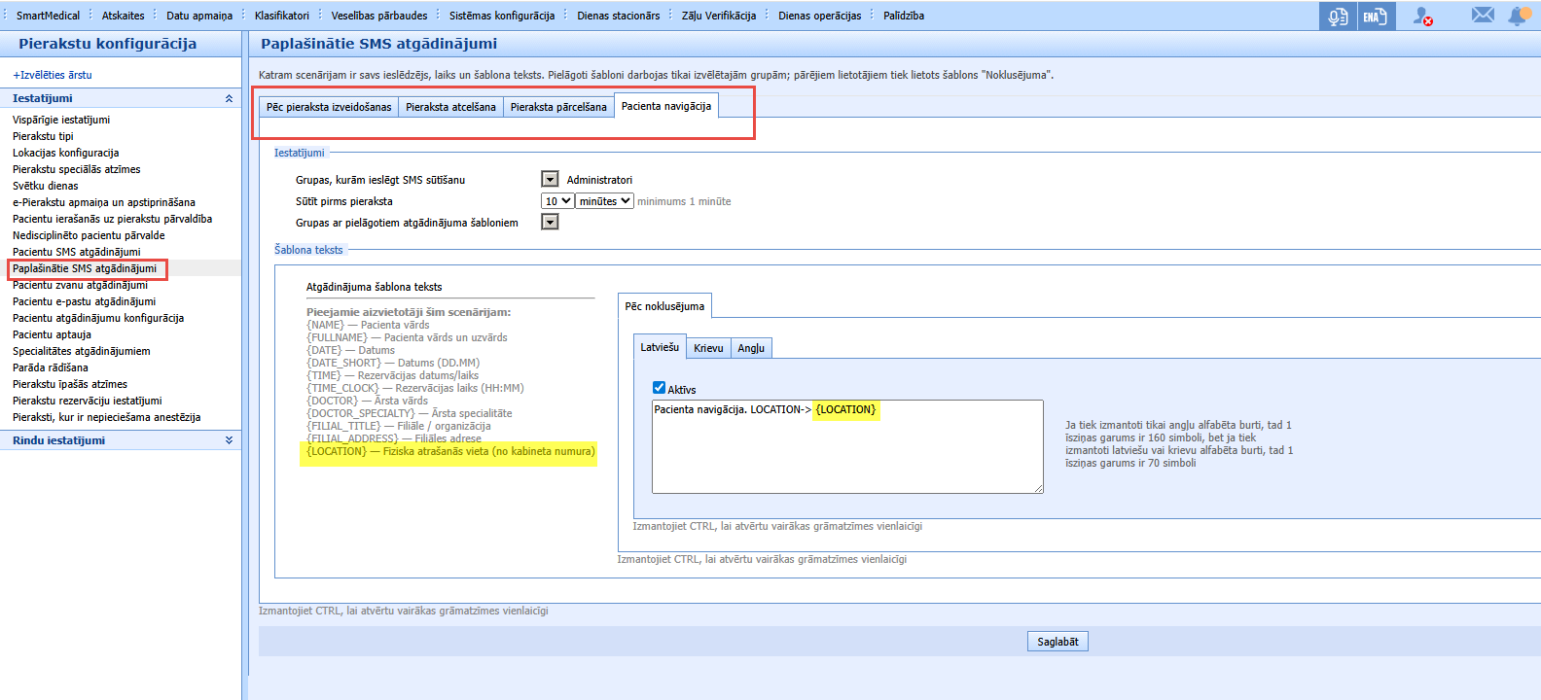
Task: Open the envelope messages icon
Action: [x=1483, y=15]
